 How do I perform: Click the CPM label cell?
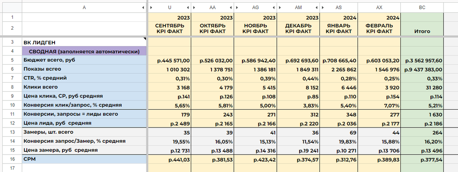[84, 159]
